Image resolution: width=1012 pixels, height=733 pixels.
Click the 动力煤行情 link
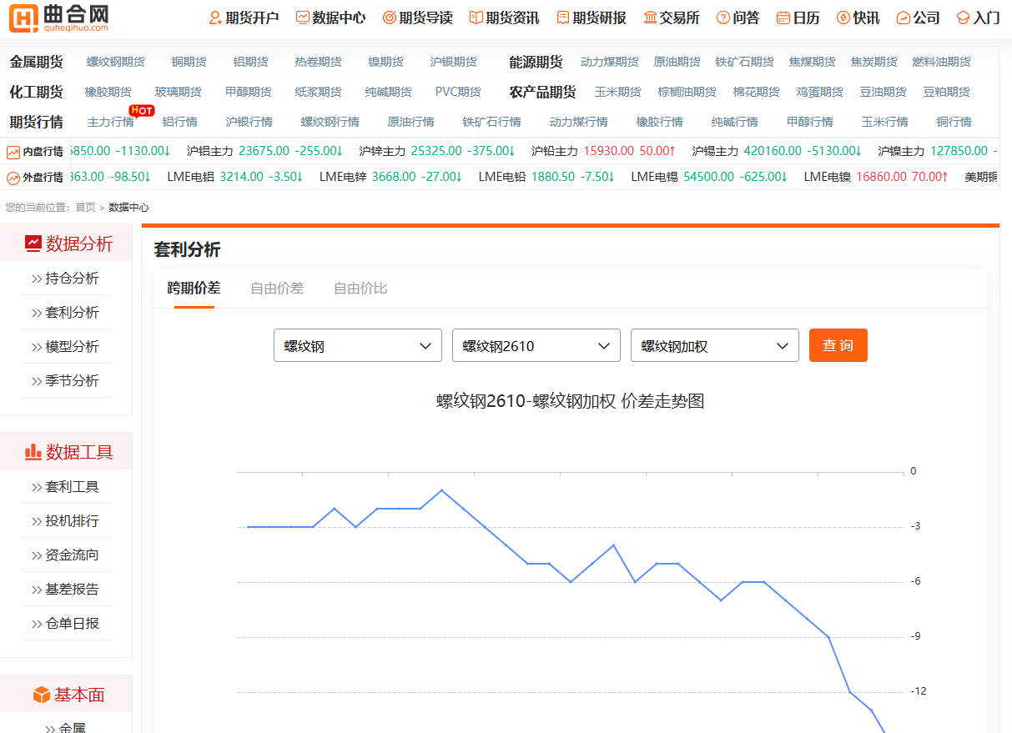579,122
